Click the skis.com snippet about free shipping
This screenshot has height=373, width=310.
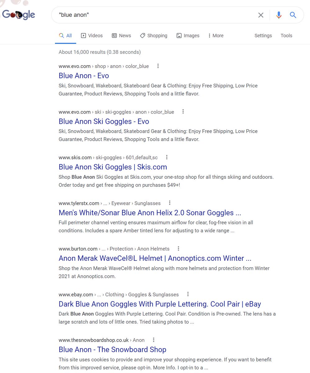(x=166, y=181)
